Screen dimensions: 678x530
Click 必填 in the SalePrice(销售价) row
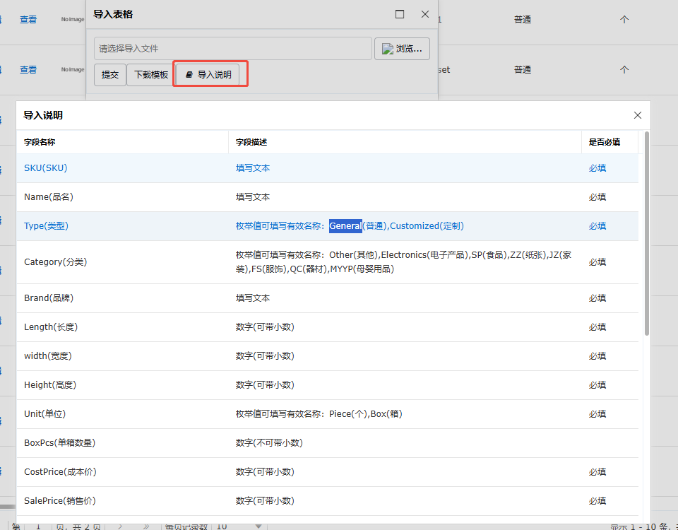click(x=597, y=501)
